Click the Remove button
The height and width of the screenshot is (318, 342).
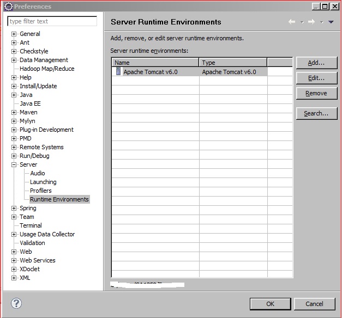click(x=316, y=93)
